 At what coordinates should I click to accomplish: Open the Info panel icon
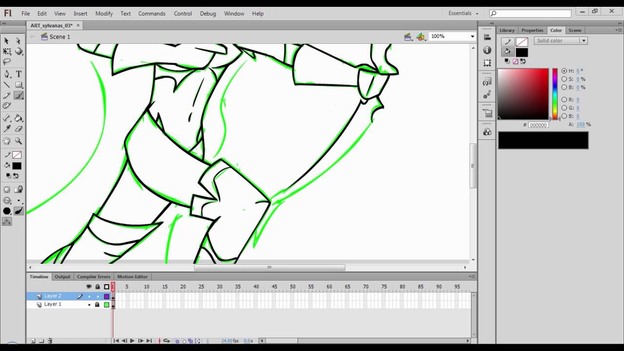pyautogui.click(x=487, y=50)
